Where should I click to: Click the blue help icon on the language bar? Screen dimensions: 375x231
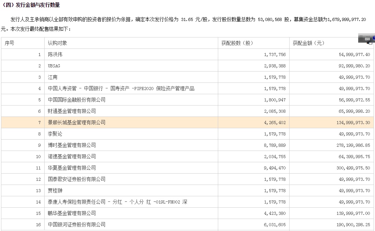click(x=374, y=38)
